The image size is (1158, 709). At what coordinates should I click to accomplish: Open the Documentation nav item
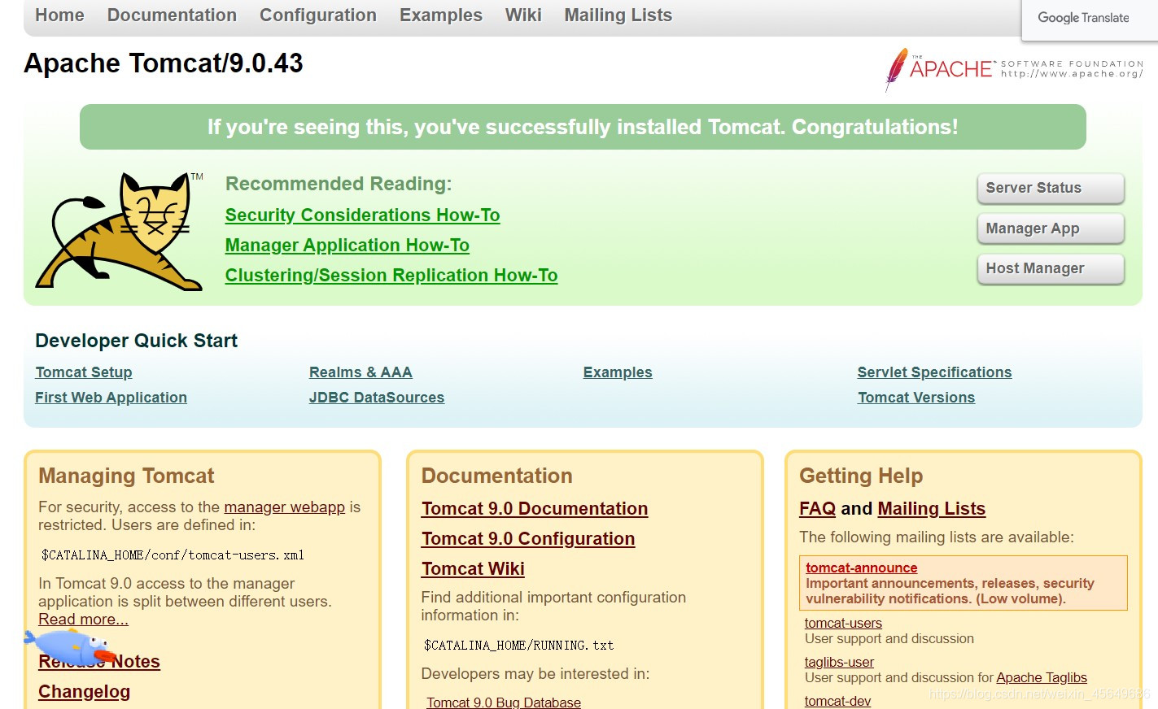(x=172, y=15)
